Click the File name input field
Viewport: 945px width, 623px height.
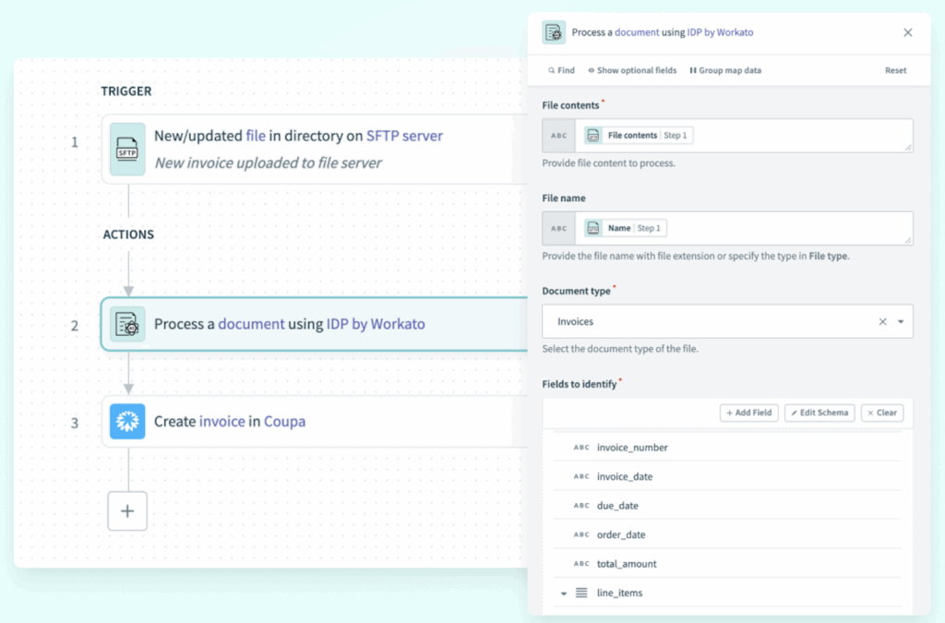click(784, 228)
